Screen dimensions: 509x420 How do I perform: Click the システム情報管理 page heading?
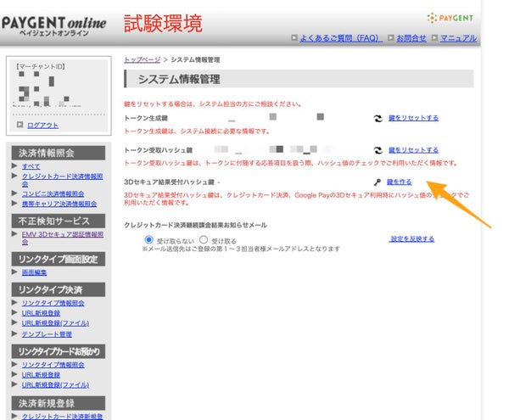tap(179, 79)
